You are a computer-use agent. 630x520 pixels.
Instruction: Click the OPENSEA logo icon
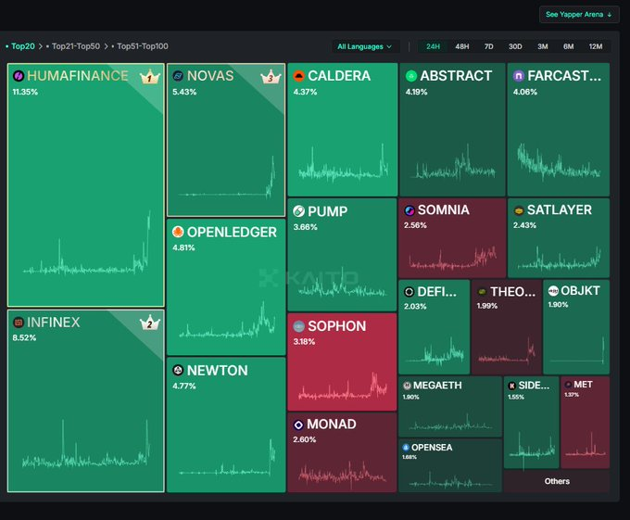(406, 448)
